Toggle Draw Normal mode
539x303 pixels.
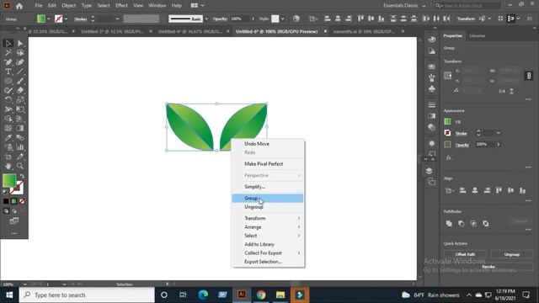[x=6, y=211]
